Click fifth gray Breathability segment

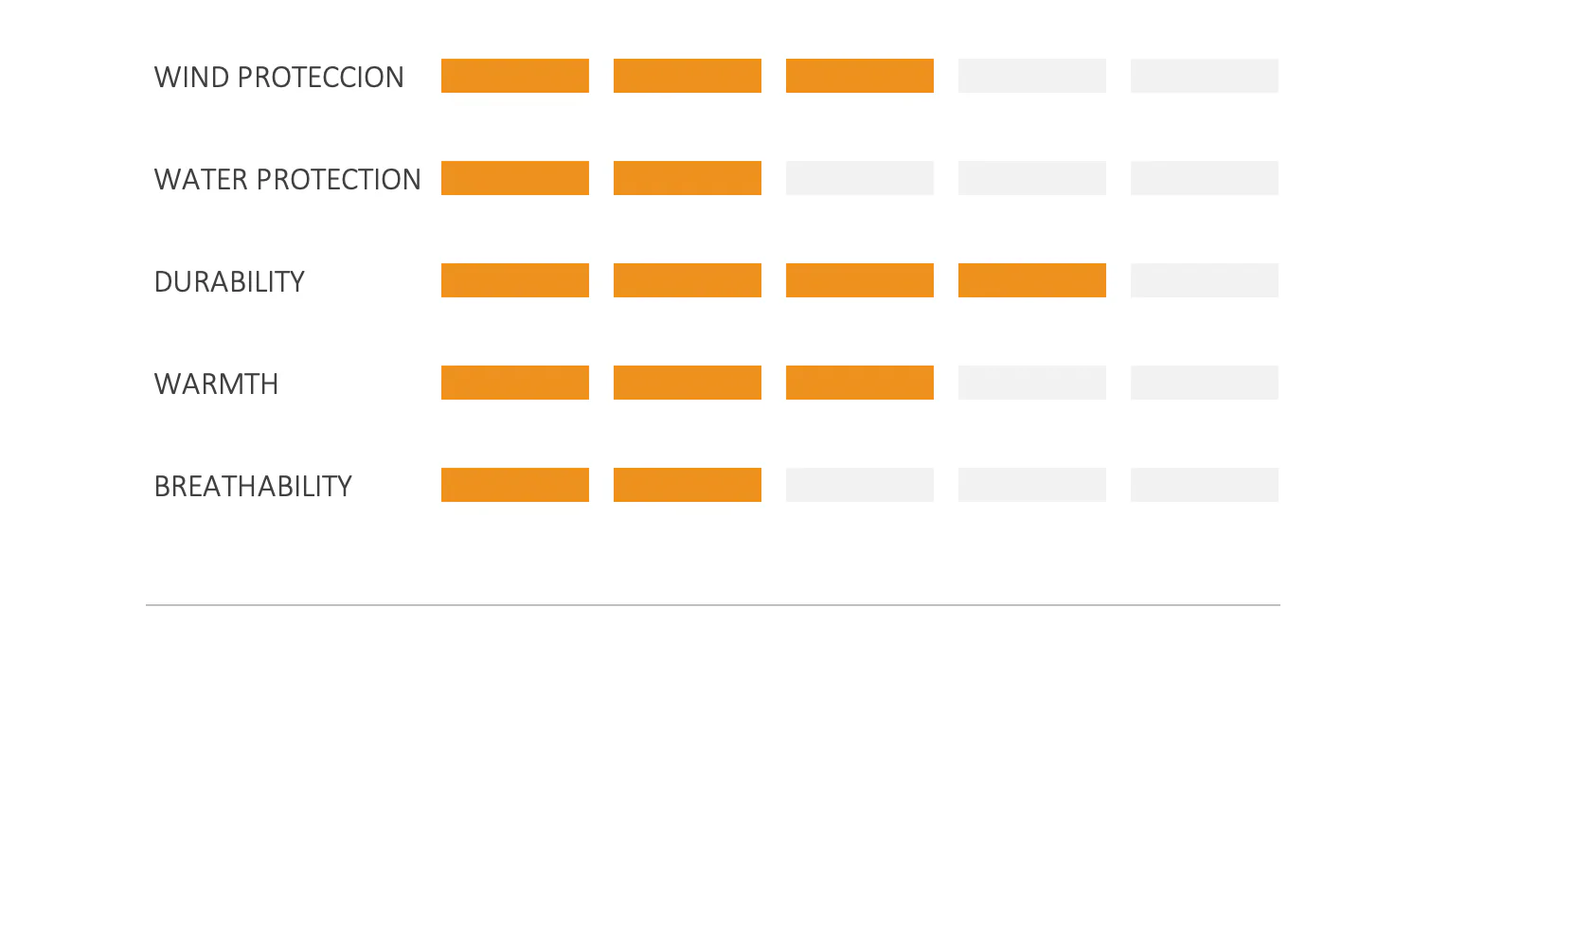pyautogui.click(x=1205, y=485)
